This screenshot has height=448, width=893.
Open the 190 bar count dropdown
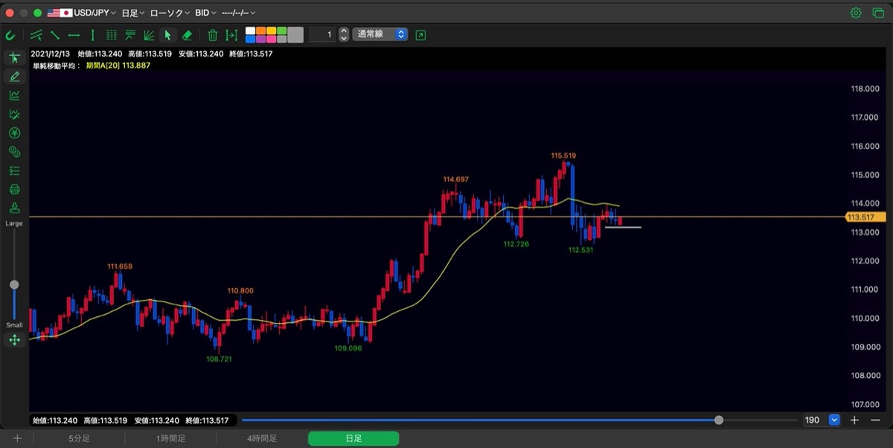pyautogui.click(x=834, y=420)
